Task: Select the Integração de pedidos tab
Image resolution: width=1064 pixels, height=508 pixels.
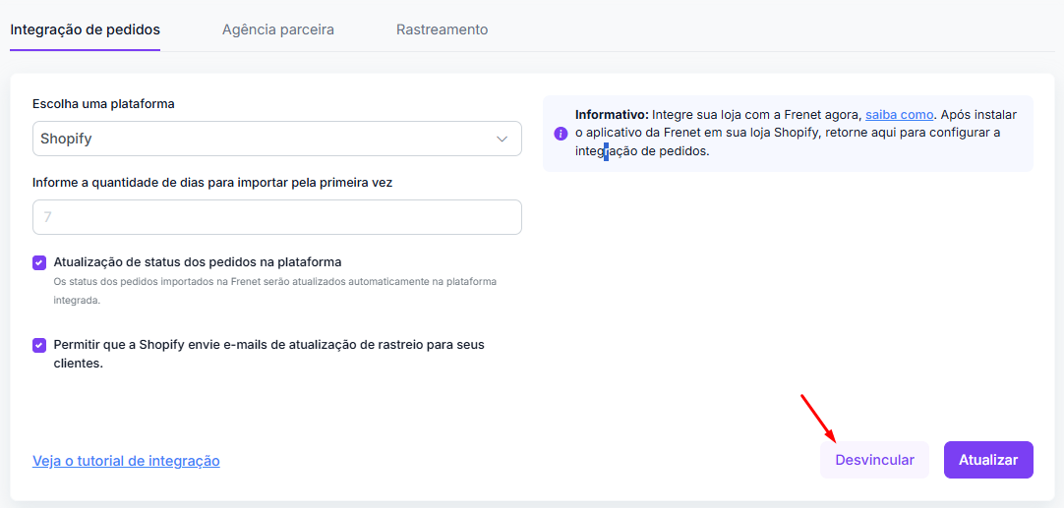Action: (x=85, y=29)
